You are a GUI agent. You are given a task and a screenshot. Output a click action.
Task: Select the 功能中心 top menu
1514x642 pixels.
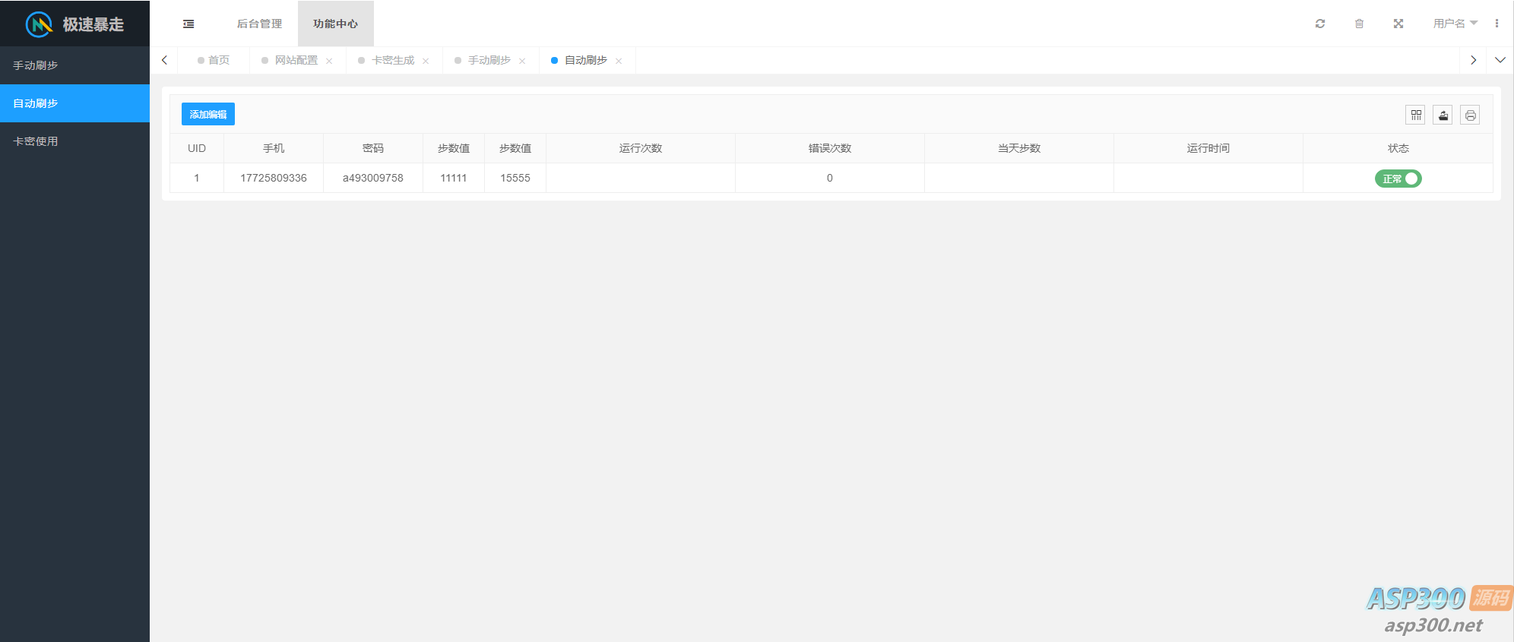pos(335,24)
